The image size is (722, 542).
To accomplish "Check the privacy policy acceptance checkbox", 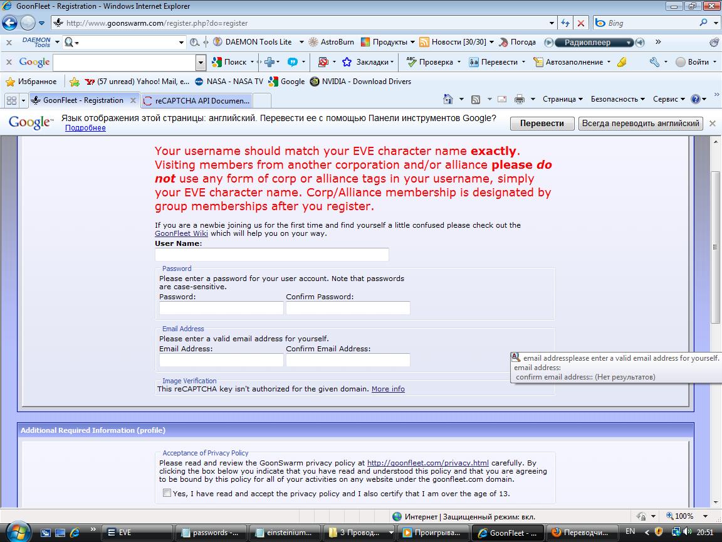I will (167, 492).
